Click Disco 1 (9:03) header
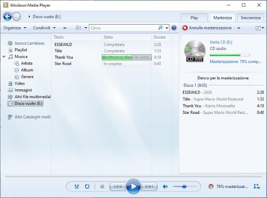The image size is (267, 198). pos(195,85)
